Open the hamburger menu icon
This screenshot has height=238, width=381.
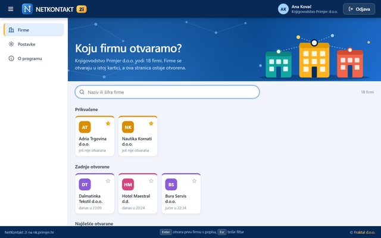tap(11, 9)
